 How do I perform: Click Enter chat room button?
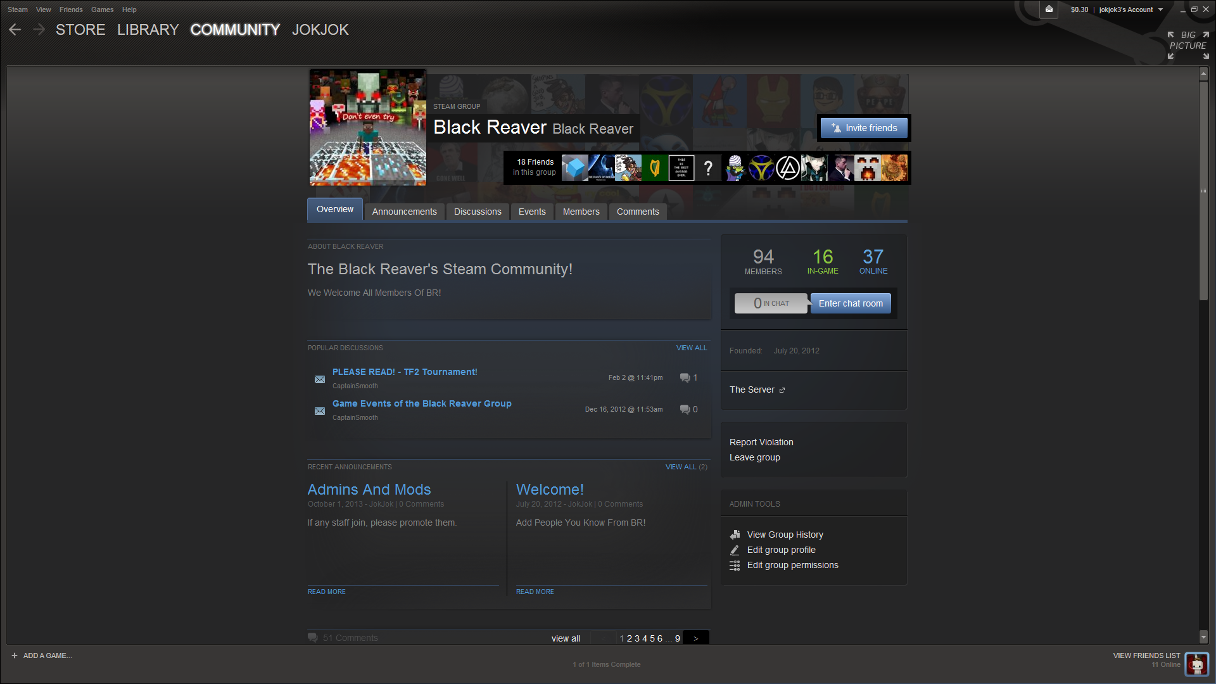pyautogui.click(x=851, y=303)
